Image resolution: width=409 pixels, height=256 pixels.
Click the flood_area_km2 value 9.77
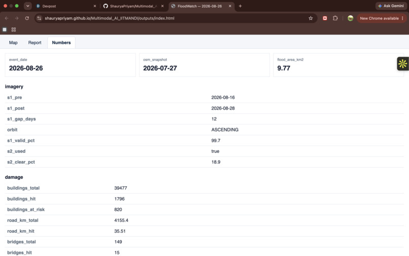click(284, 68)
